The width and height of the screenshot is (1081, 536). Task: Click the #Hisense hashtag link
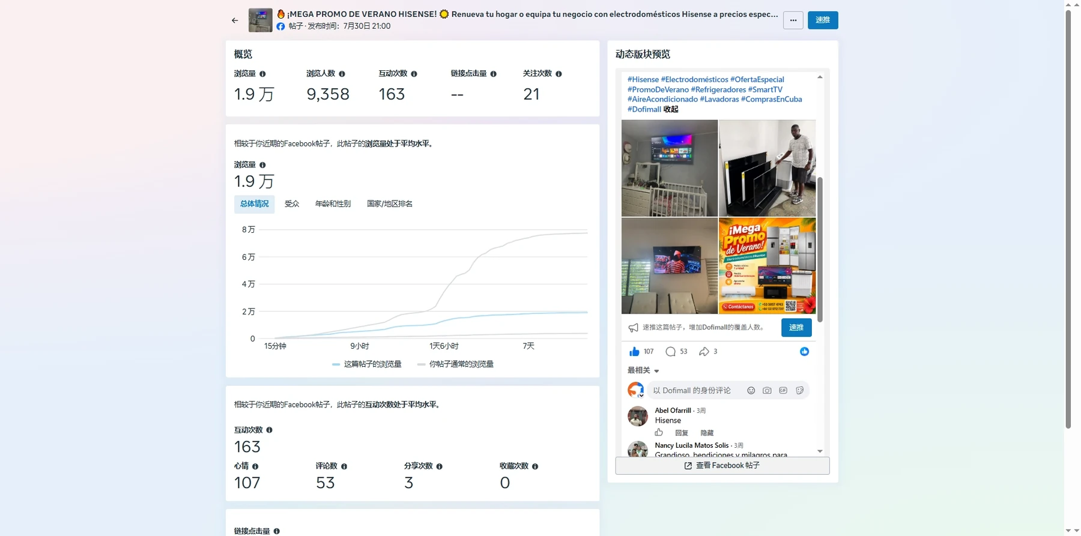(643, 79)
